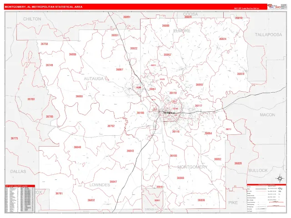Viewport: 291px width, 218px height.
Task: Select the MONTGOMERY county label
Action: pos(192,167)
